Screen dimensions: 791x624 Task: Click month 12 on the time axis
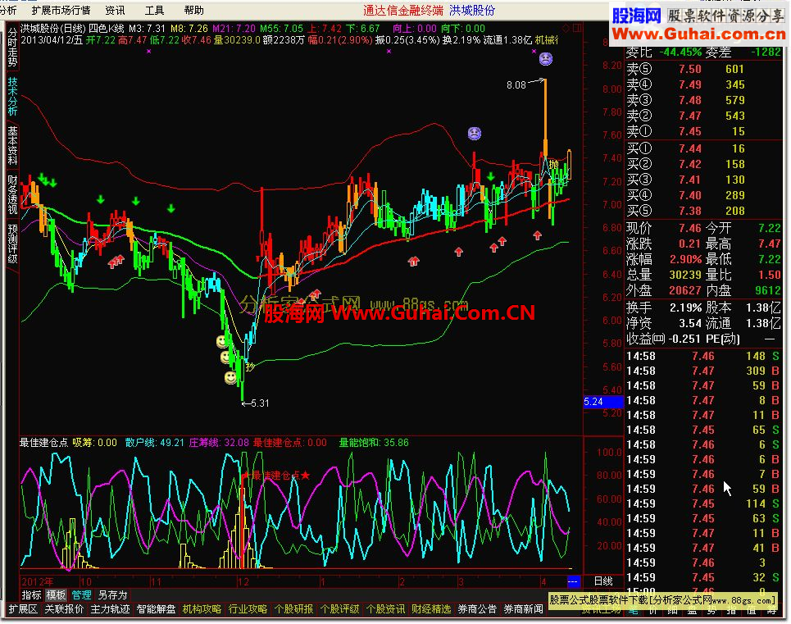(x=243, y=581)
